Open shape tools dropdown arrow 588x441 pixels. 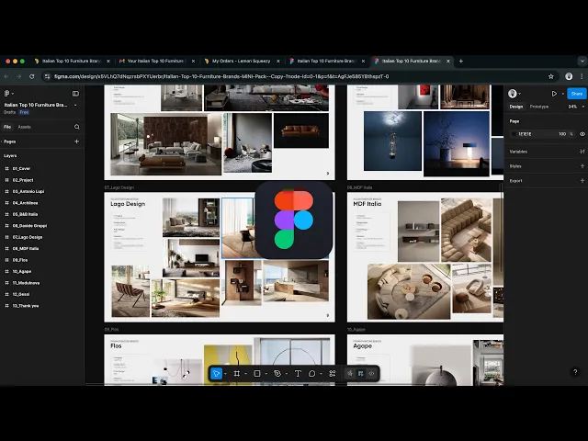266,374
